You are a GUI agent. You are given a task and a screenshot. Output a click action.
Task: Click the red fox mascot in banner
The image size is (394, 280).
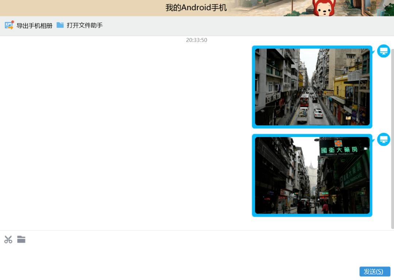pos(324,8)
